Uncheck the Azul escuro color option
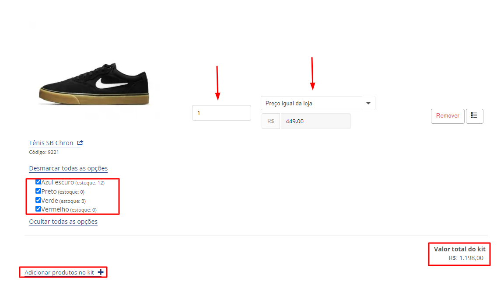Viewport: 497px width, 285px height. coord(38,182)
